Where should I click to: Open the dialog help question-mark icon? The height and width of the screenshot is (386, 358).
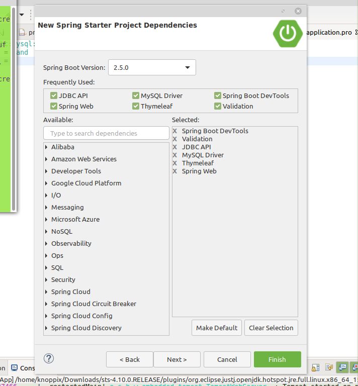coord(49,358)
